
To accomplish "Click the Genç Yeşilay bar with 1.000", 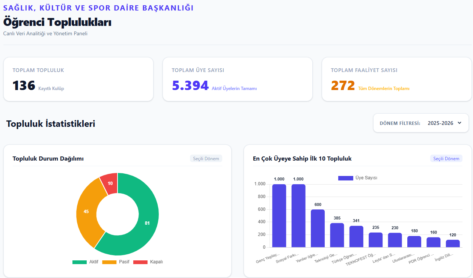I will tap(279, 216).
